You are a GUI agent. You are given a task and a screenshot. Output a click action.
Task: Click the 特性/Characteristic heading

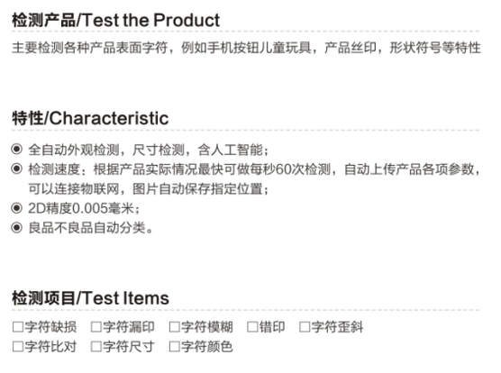(x=90, y=119)
